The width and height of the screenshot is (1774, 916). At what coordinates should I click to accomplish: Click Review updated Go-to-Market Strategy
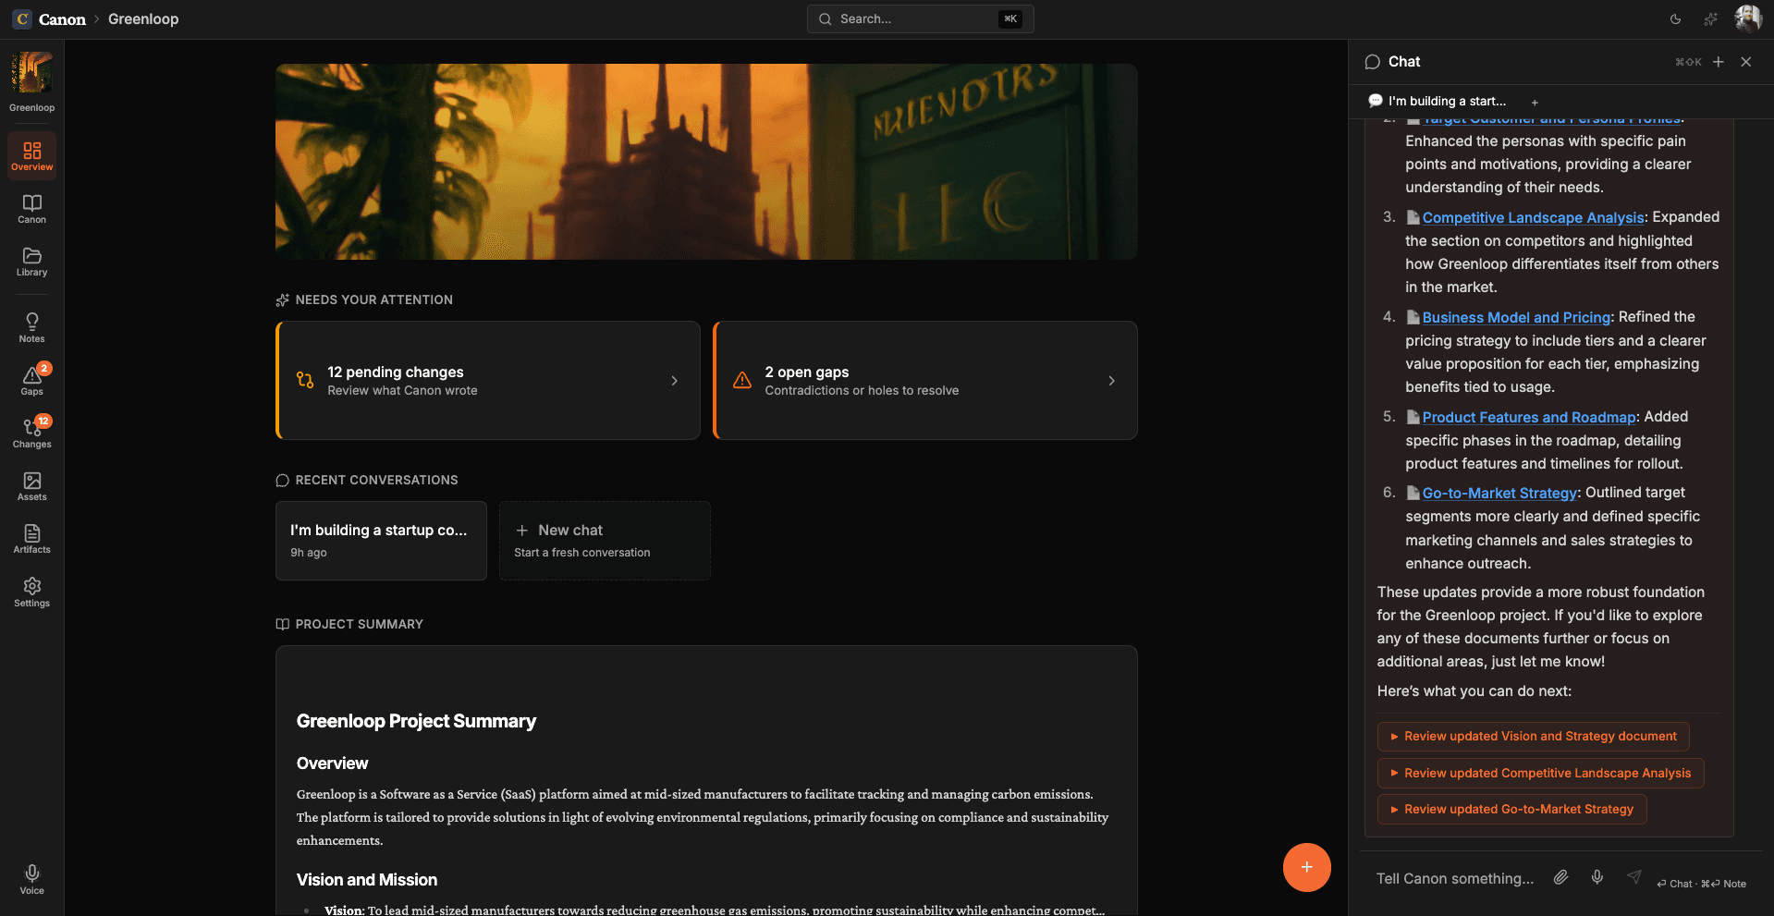[1511, 809]
